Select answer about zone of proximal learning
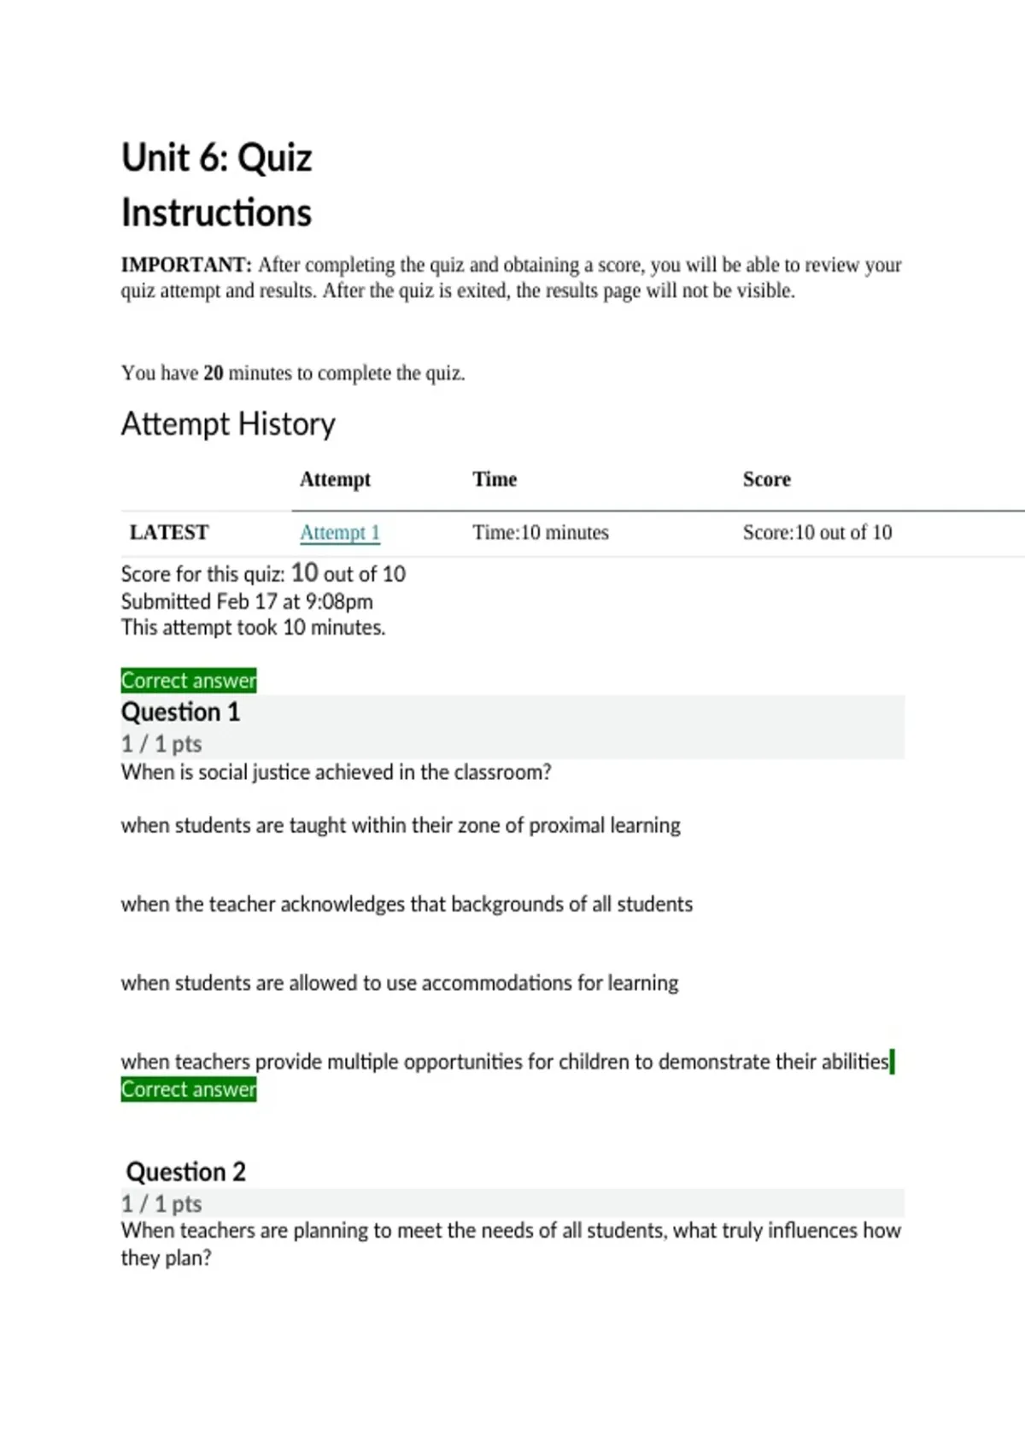The image size is (1025, 1452). click(x=401, y=826)
